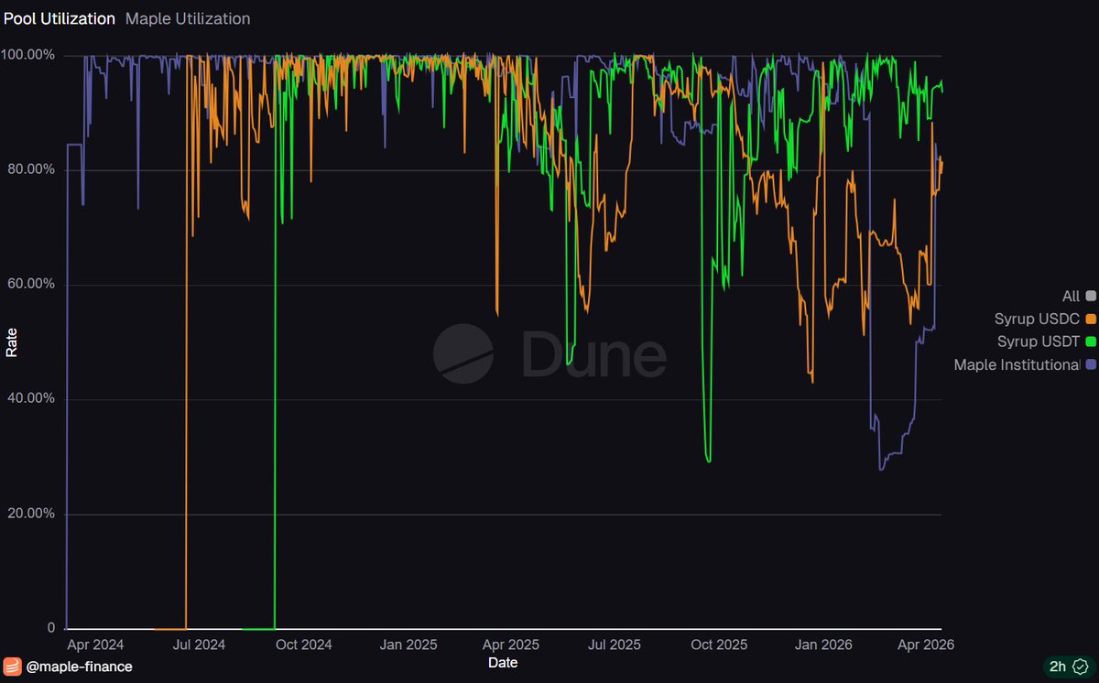Click the 2h refresh status badge

(1067, 667)
